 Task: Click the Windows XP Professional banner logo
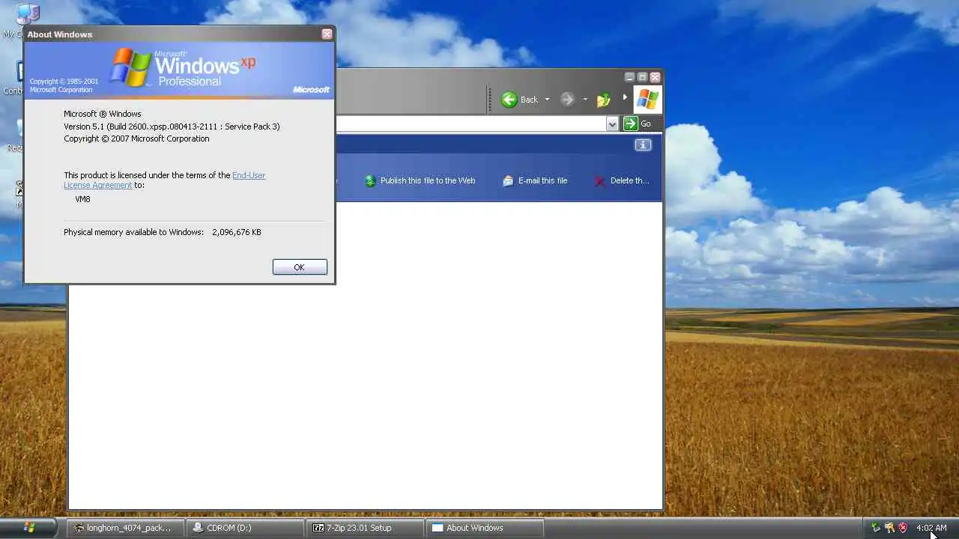183,69
